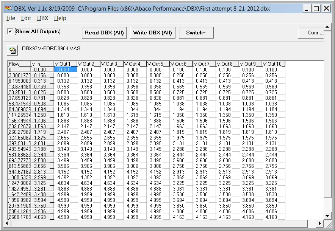Click the Flow cell 3.8001775
335x231 pixels.
19,75
